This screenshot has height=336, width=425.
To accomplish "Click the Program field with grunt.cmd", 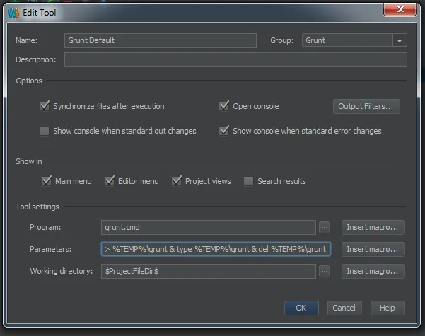I will (209, 227).
